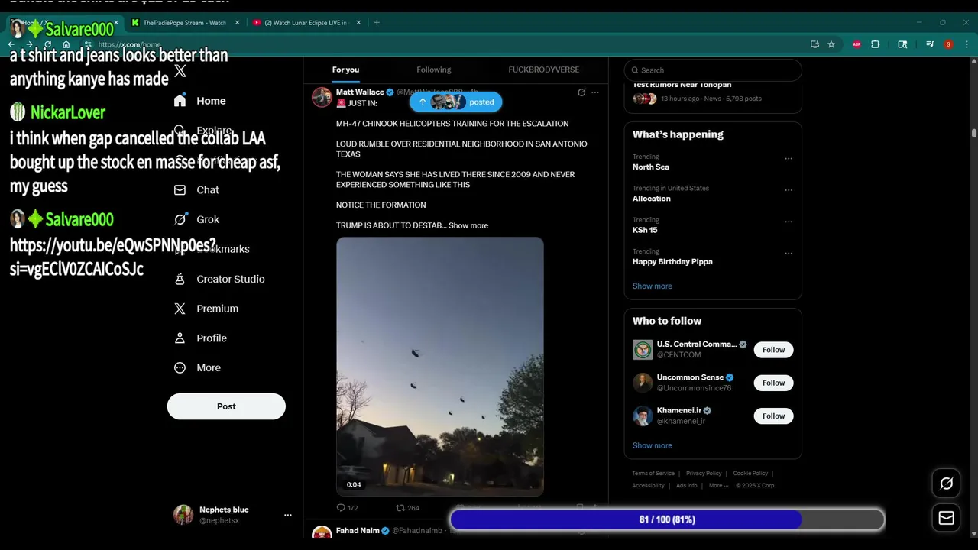Open Chat from the sidebar

pyautogui.click(x=196, y=190)
